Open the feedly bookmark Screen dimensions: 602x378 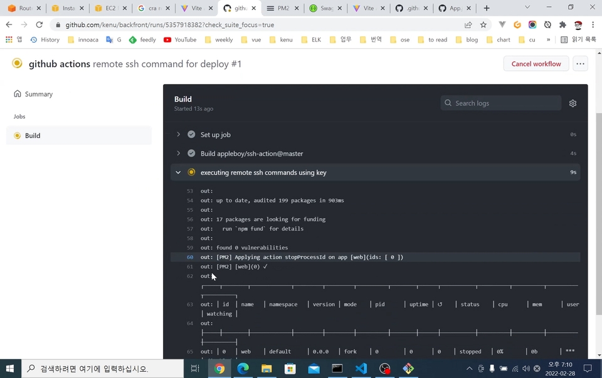pyautogui.click(x=142, y=39)
